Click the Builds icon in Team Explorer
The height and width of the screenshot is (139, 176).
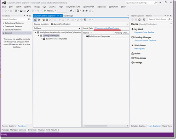pyautogui.click(x=133, y=53)
